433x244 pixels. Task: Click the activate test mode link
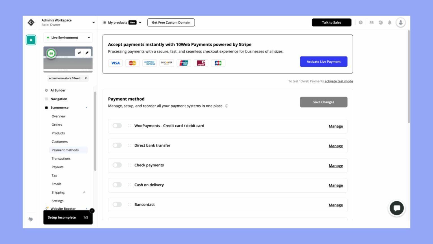tap(339, 81)
